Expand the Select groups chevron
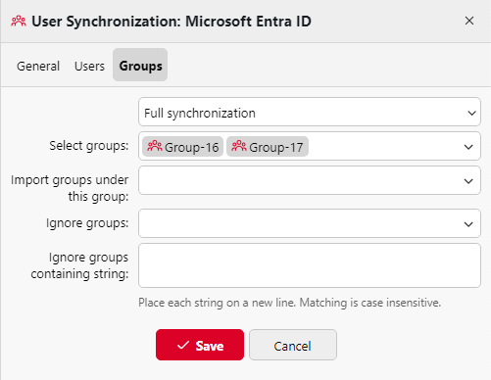 pos(468,147)
